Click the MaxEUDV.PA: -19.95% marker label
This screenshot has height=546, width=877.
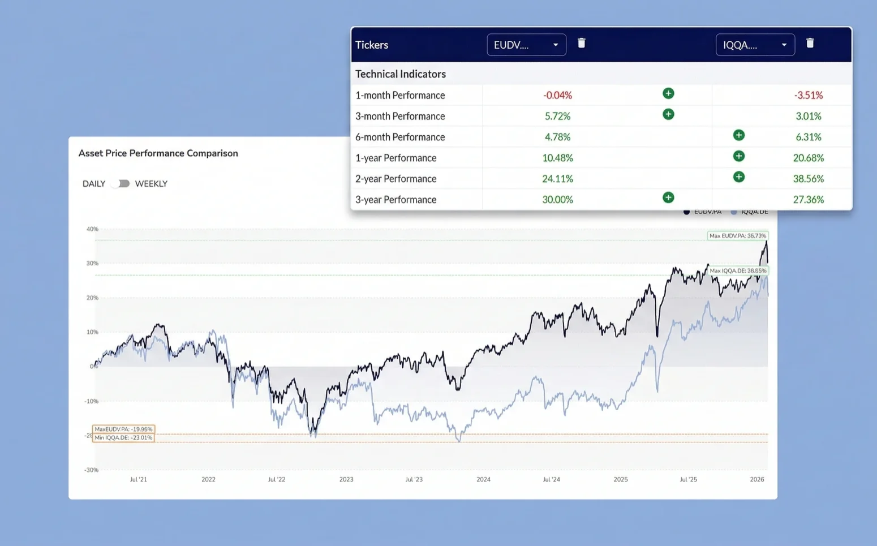[123, 429]
